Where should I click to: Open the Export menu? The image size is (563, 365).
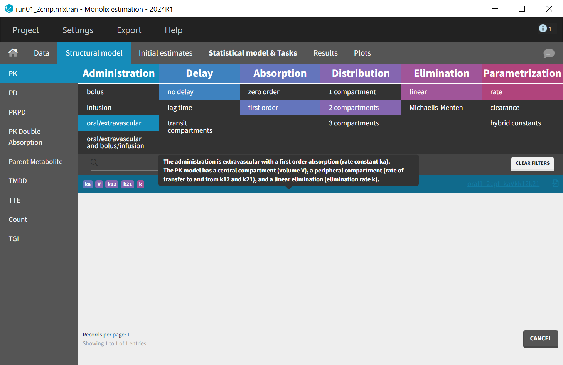click(x=129, y=30)
